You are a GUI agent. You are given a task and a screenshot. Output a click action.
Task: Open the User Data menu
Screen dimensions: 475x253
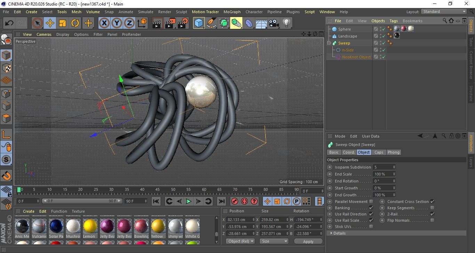[x=370, y=136]
